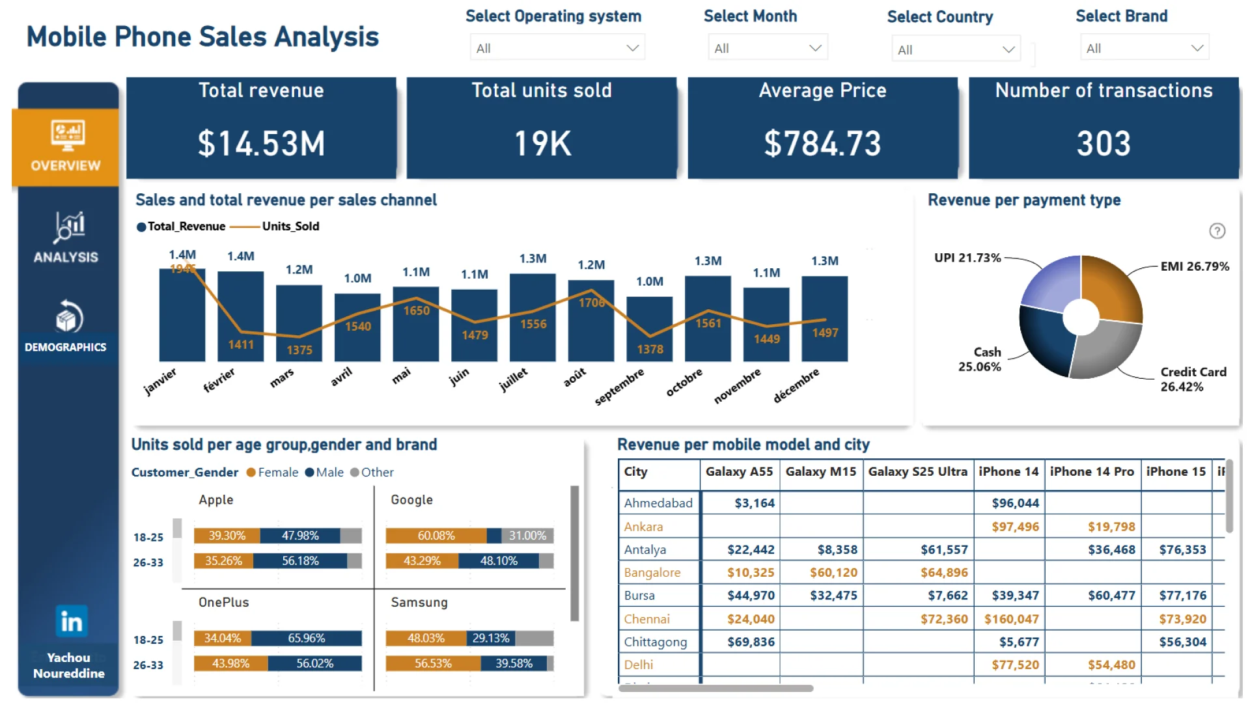Click the Galaxy A55 column header

pos(739,472)
